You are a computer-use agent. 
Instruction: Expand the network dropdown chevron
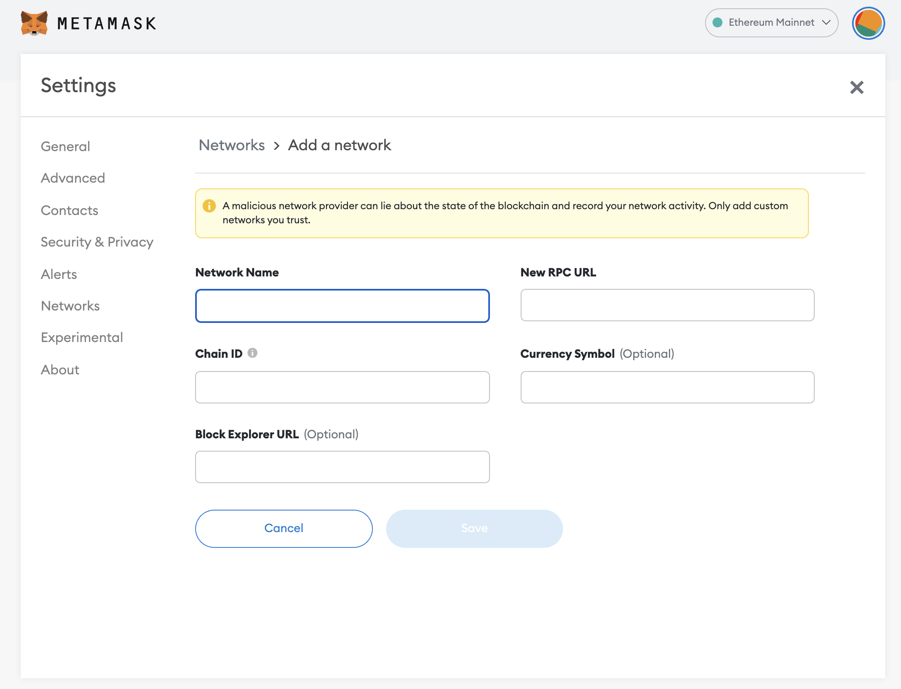pyautogui.click(x=826, y=23)
